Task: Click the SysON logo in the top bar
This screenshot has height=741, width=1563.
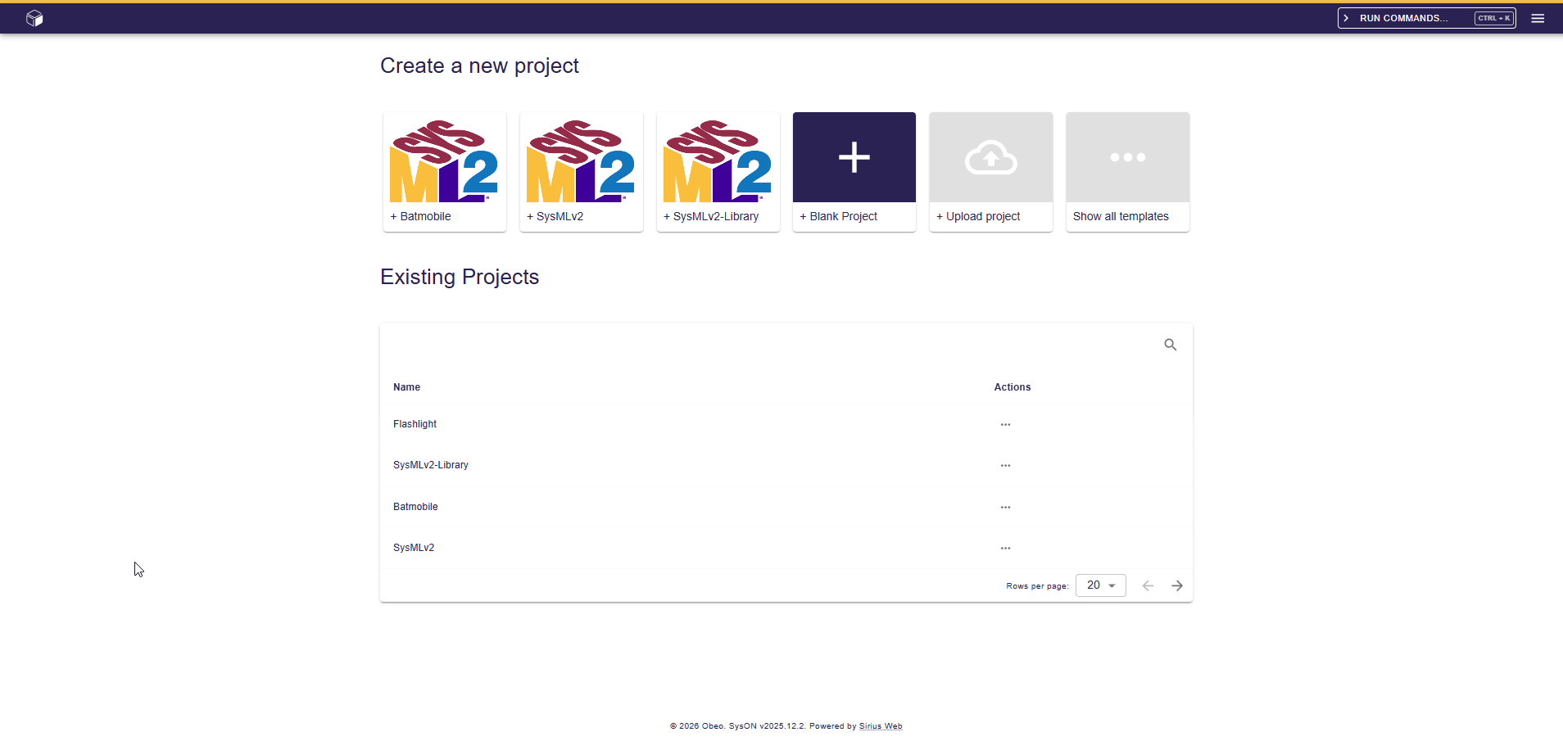Action: pos(34,17)
